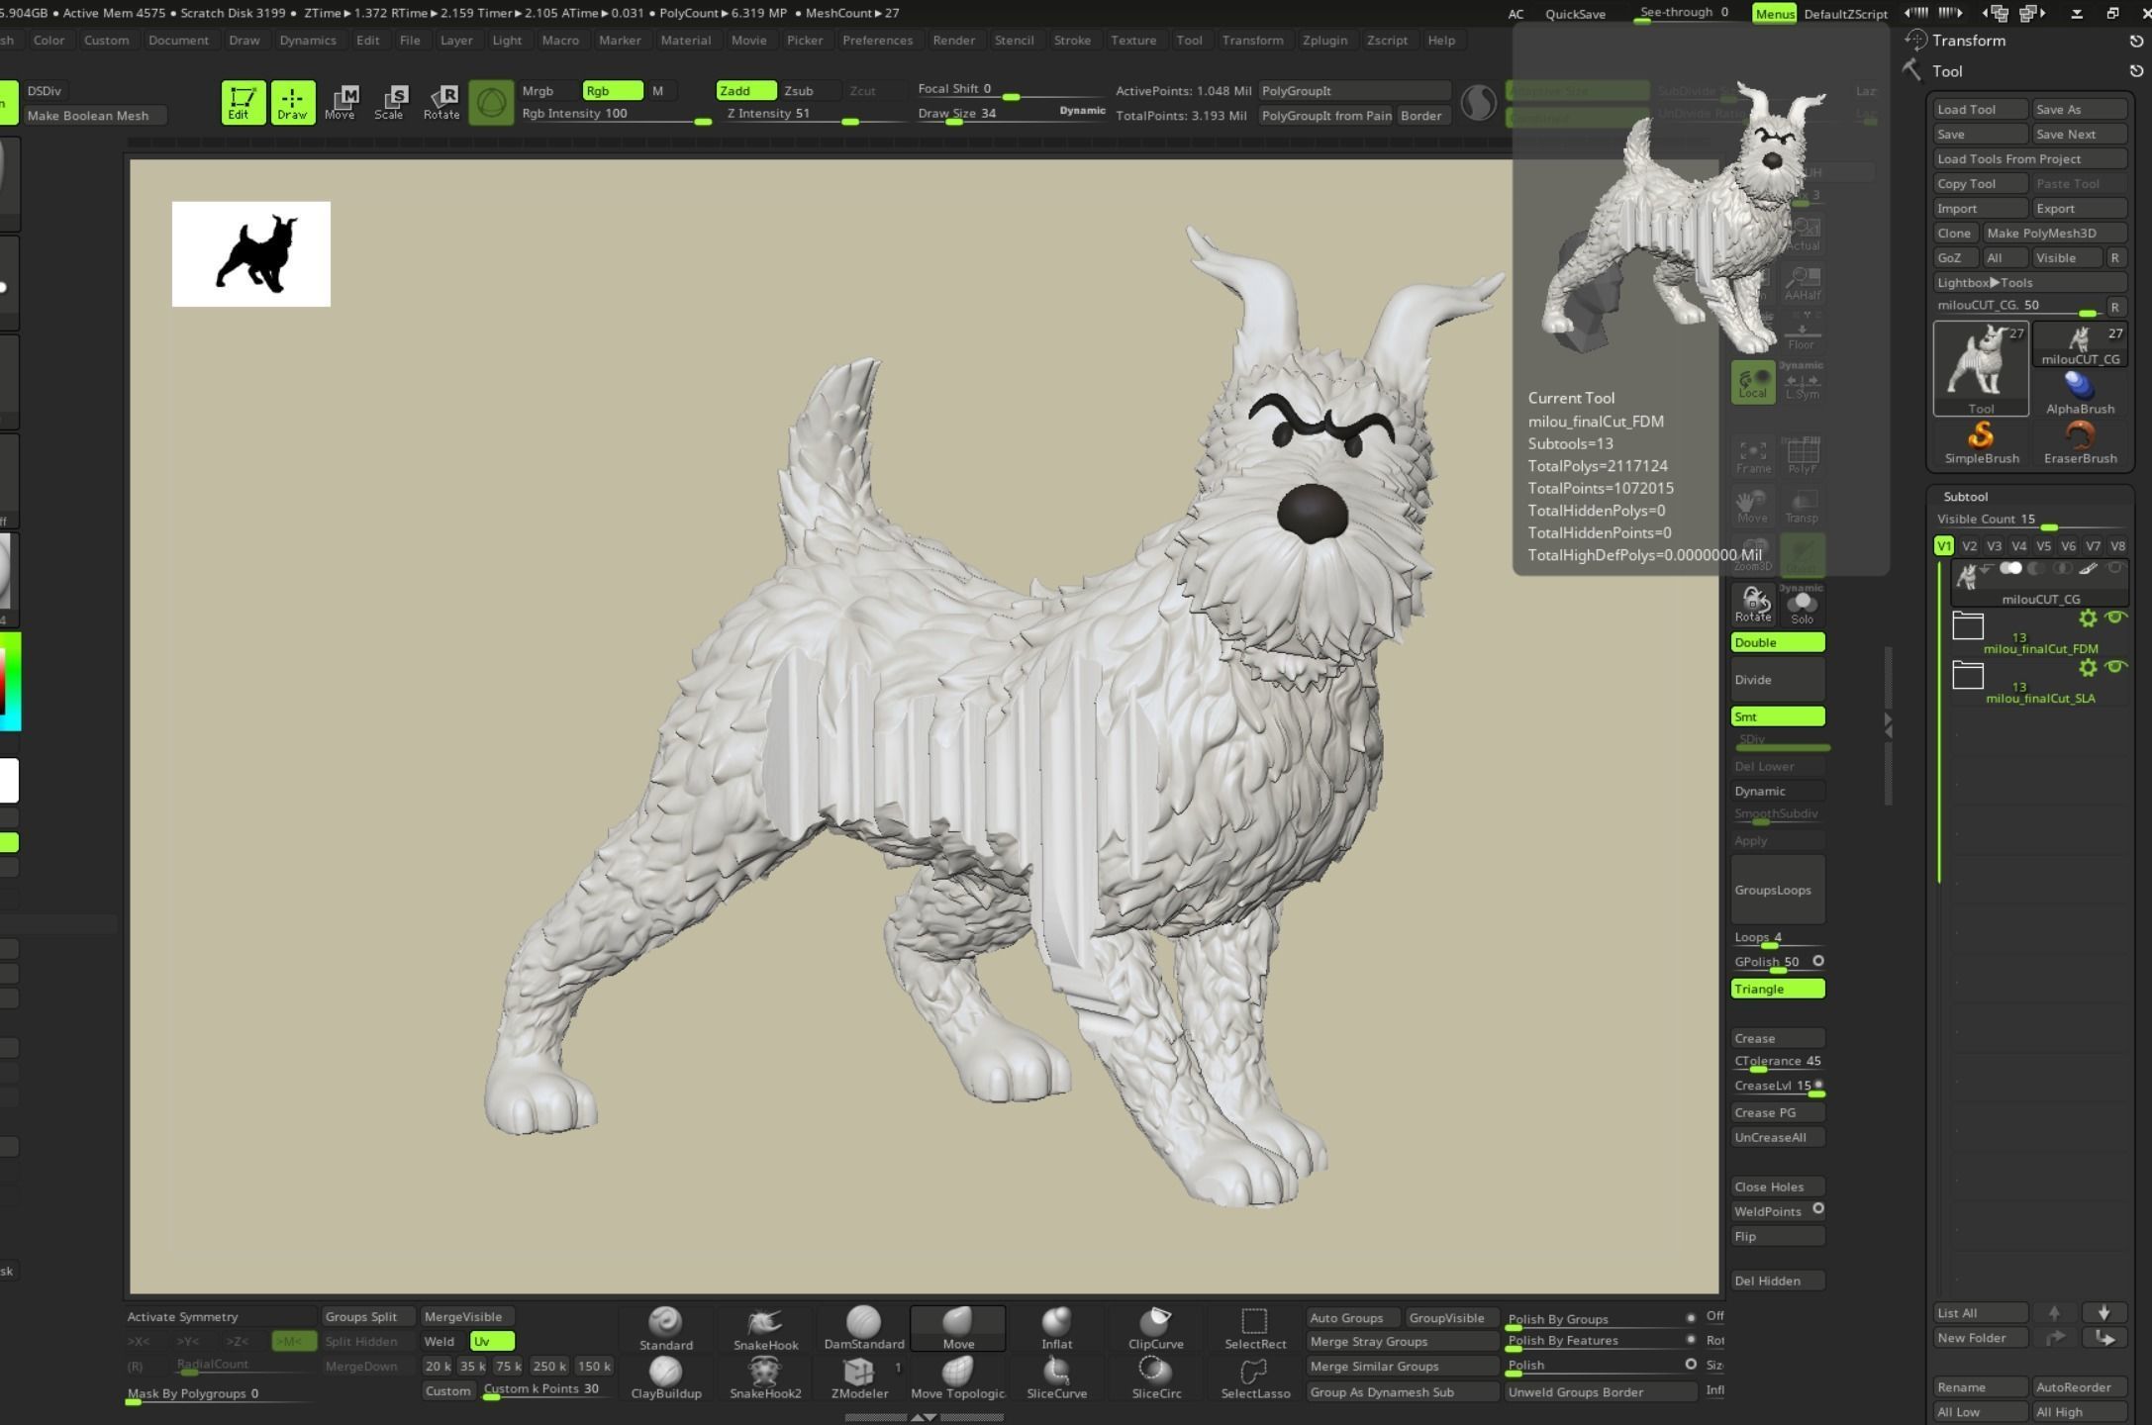Toggle the Triangle option
Image resolution: width=2152 pixels, height=1425 pixels.
1778,989
